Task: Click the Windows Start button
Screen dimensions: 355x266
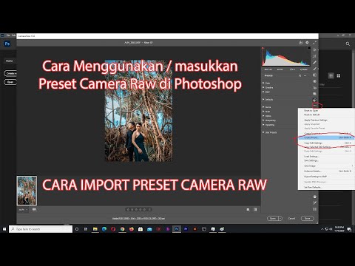Action: click(4, 229)
